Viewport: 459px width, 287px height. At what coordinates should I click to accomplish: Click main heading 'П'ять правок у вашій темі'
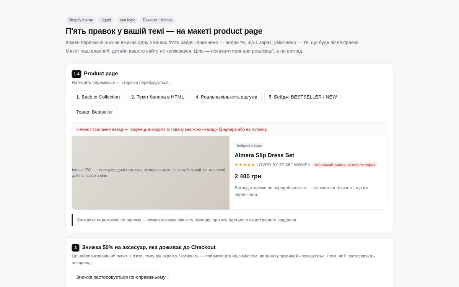point(164,31)
